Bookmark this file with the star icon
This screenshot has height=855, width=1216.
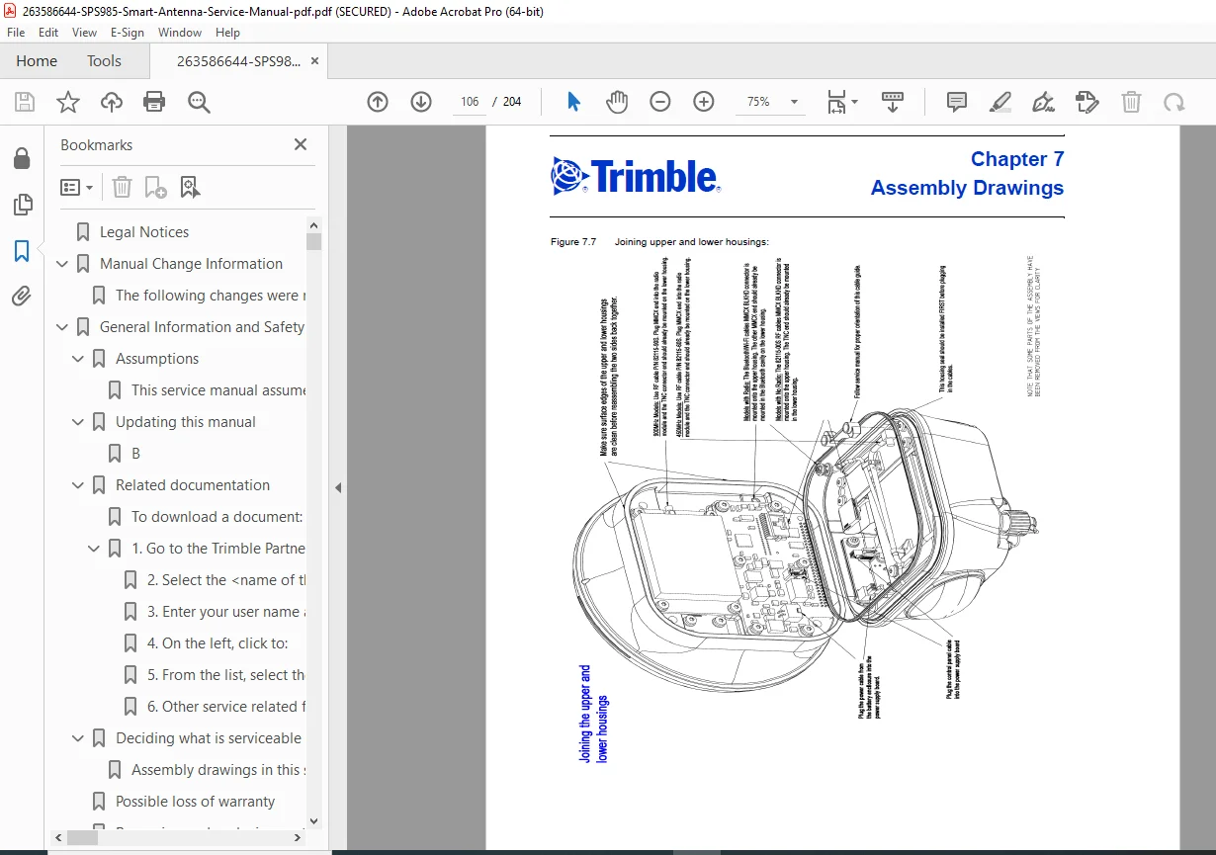click(x=67, y=102)
